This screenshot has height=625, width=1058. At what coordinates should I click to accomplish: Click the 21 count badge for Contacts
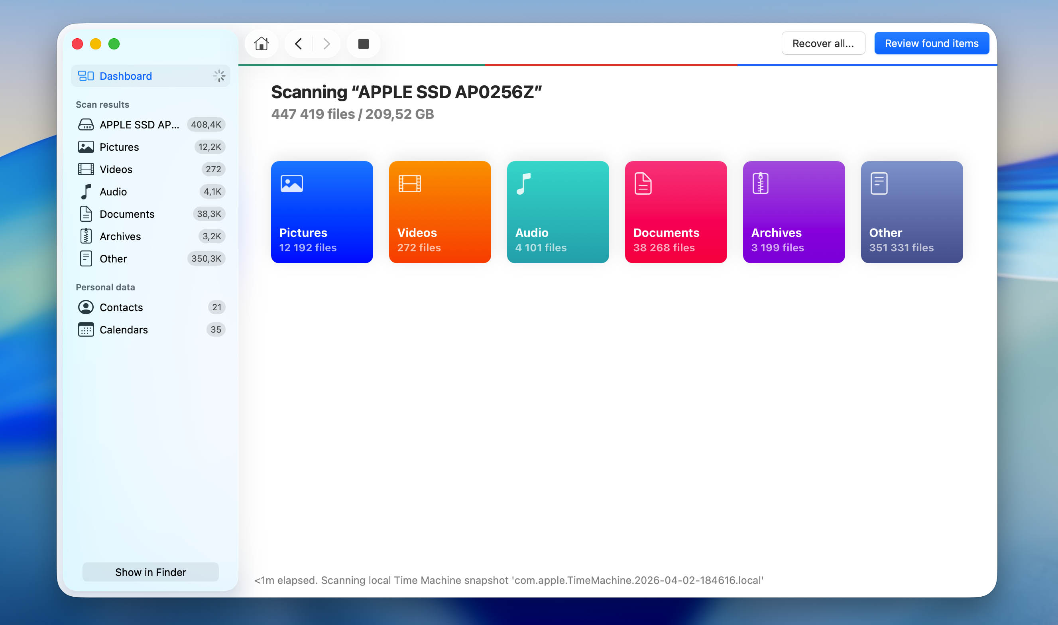(x=217, y=308)
